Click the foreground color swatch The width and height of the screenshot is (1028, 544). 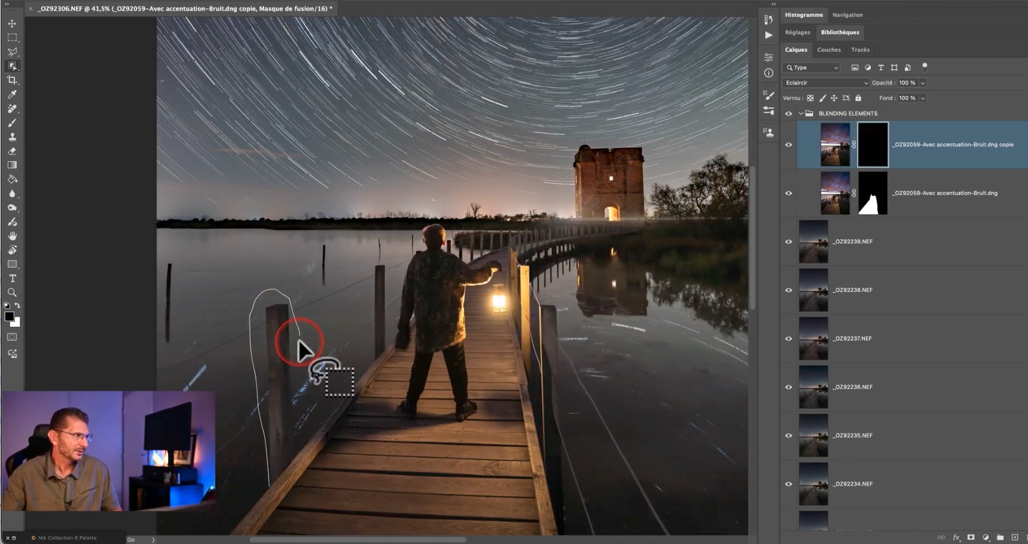click(x=9, y=317)
